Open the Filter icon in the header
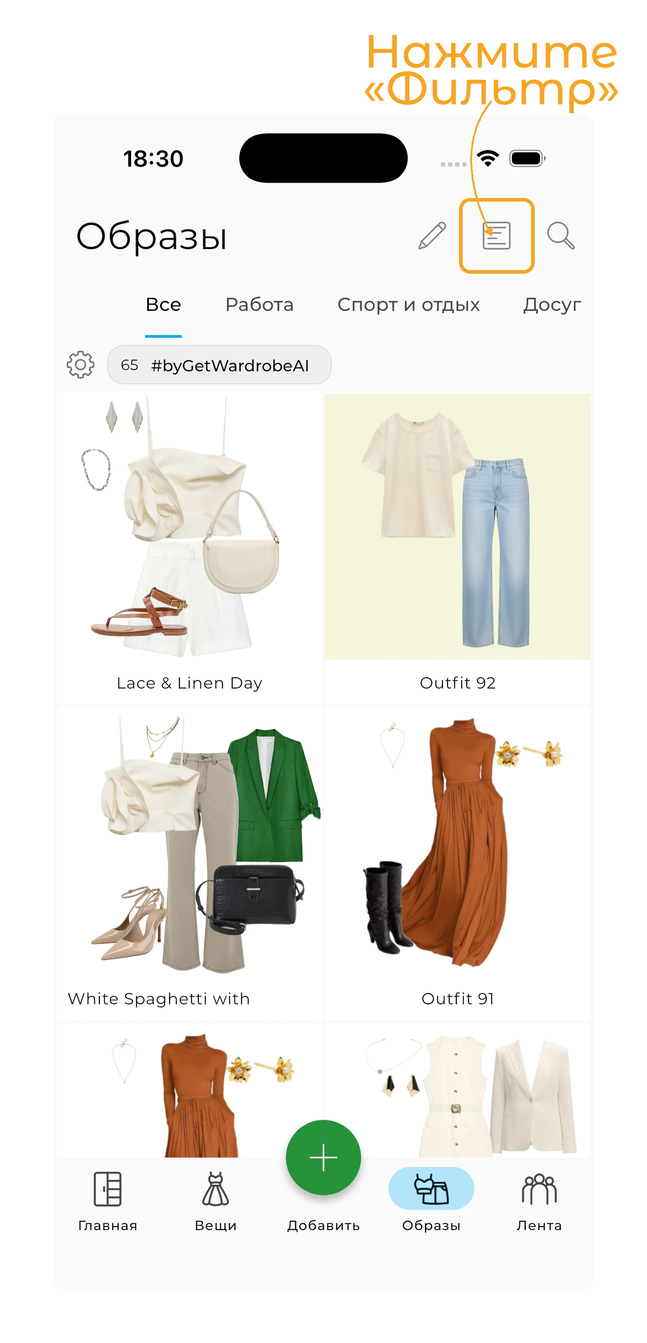Image resolution: width=647 pixels, height=1343 pixels. (x=496, y=236)
